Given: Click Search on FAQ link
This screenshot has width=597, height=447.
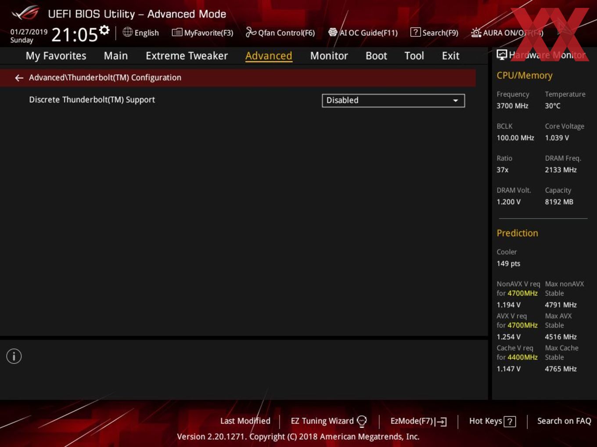Looking at the screenshot, I should pos(564,421).
